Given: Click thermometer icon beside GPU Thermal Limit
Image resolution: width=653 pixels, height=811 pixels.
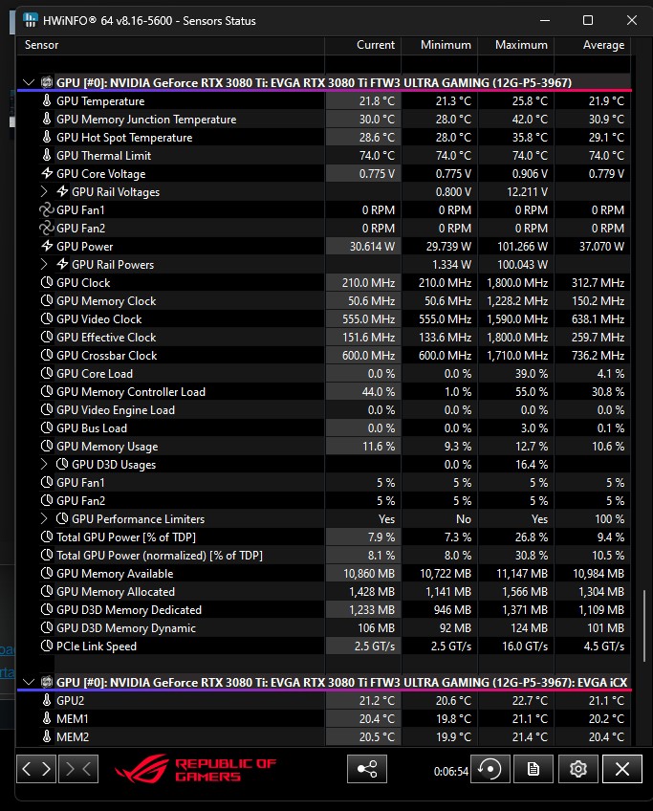Looking at the screenshot, I should [x=47, y=155].
